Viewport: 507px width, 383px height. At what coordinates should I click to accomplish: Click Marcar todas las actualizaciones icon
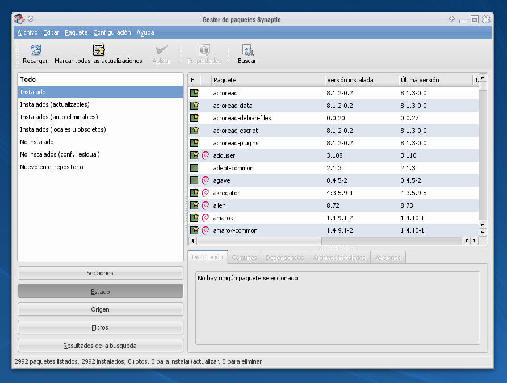click(x=99, y=50)
